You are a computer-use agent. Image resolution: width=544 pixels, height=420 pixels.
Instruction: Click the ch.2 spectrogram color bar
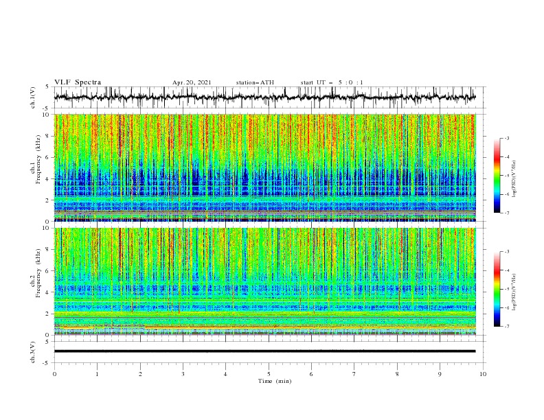pyautogui.click(x=497, y=289)
